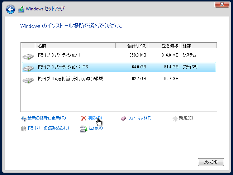This screenshot has width=233, height=175.
Task: Click unallocated 62.7 GB free space cell
Action: point(171,79)
